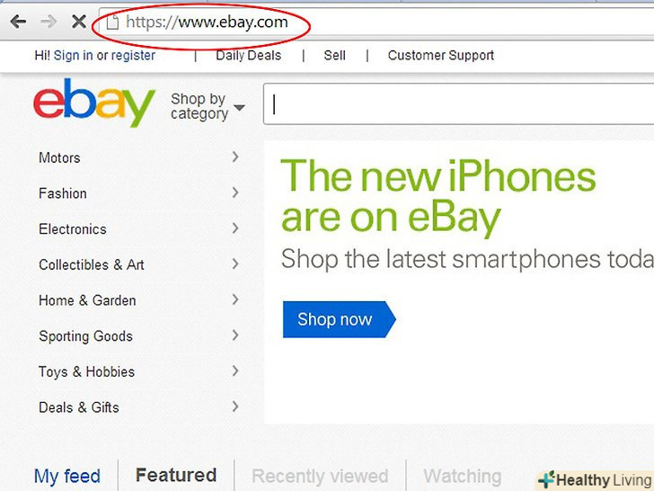The width and height of the screenshot is (654, 491).
Task: Click the browser forward arrow
Action: point(49,22)
